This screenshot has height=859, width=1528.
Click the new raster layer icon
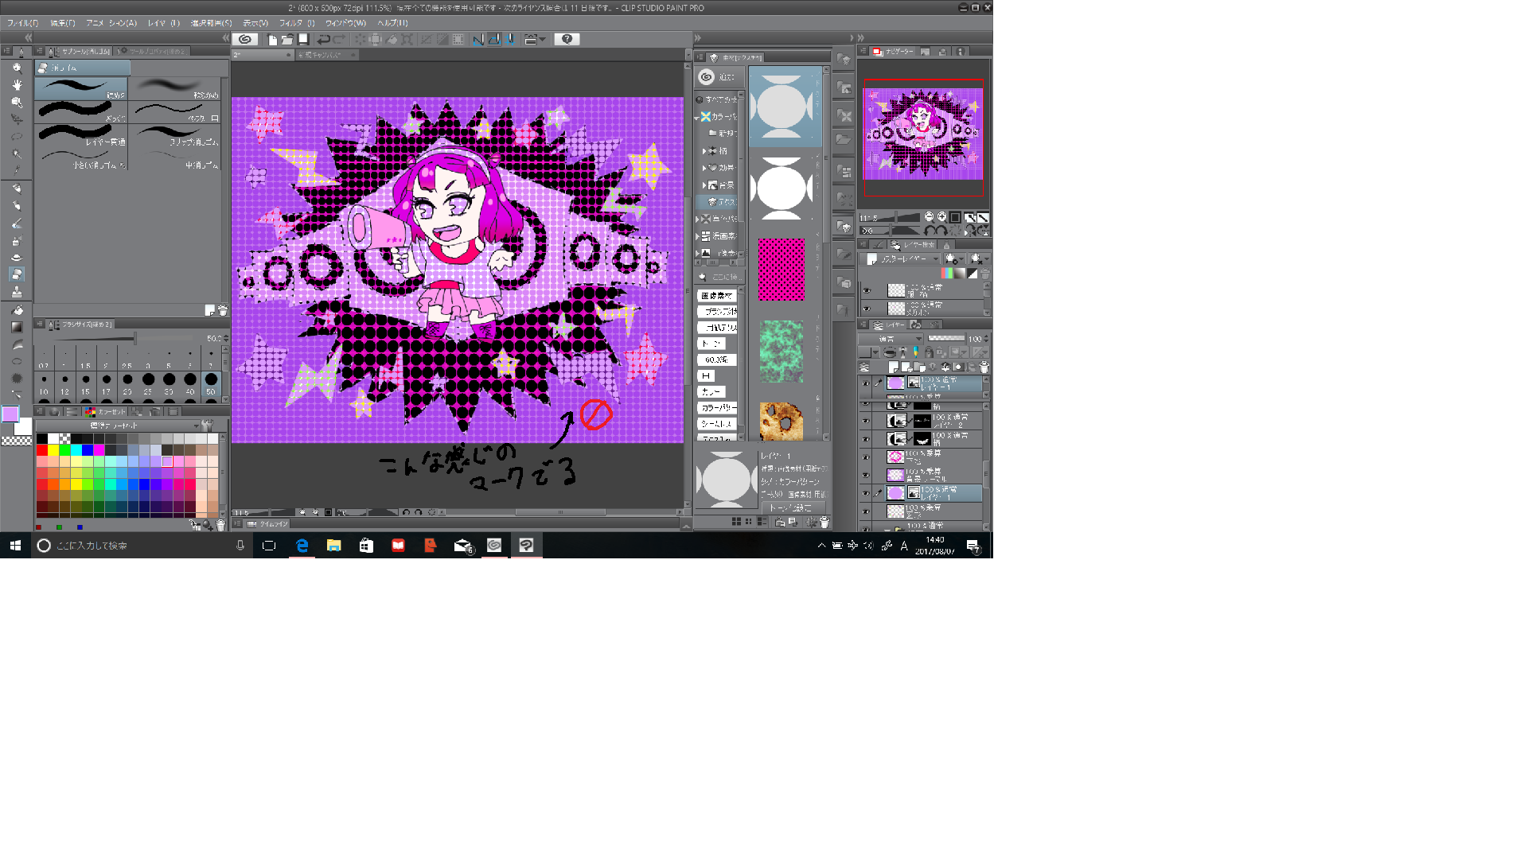(x=894, y=367)
